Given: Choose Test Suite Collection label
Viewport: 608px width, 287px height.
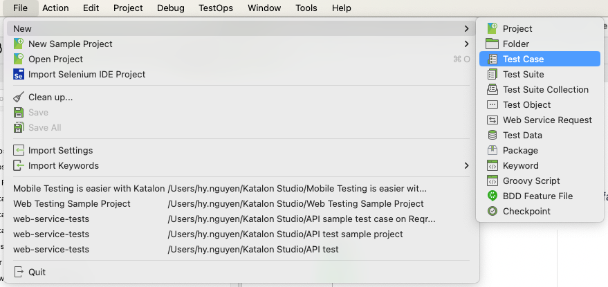Looking at the screenshot, I should (546, 89).
